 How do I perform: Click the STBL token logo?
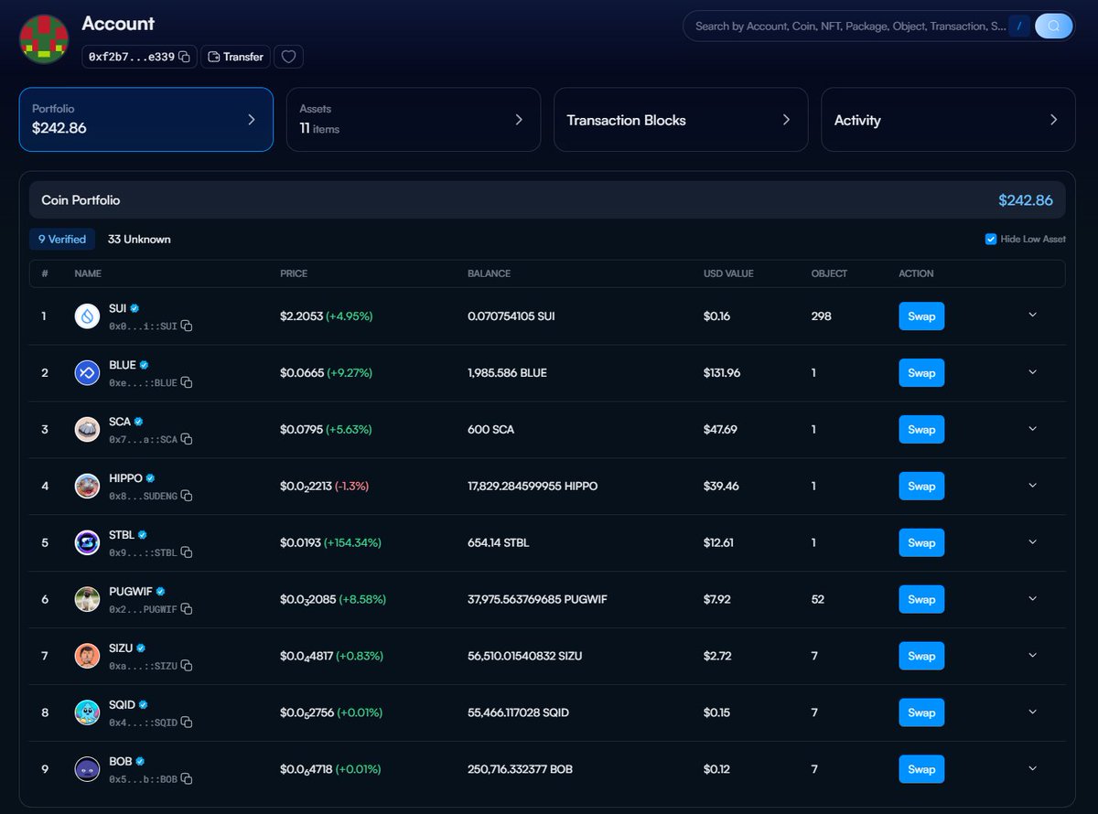(x=87, y=542)
